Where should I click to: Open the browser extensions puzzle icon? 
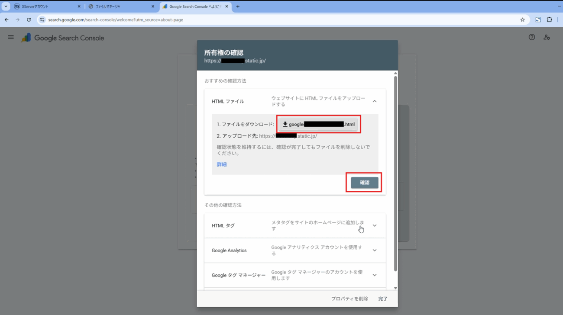point(549,19)
